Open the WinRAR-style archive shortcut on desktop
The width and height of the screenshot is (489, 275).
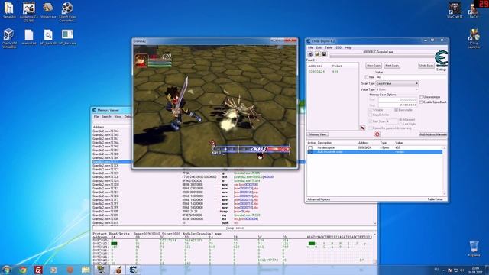(48, 10)
